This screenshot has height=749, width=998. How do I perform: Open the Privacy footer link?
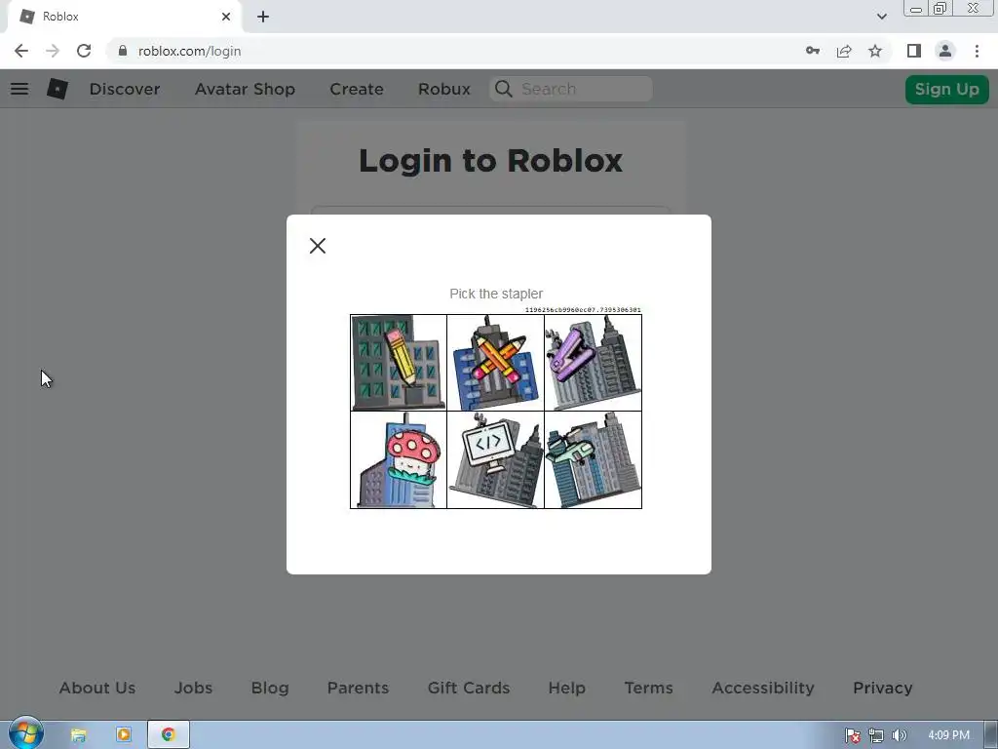pos(883,688)
